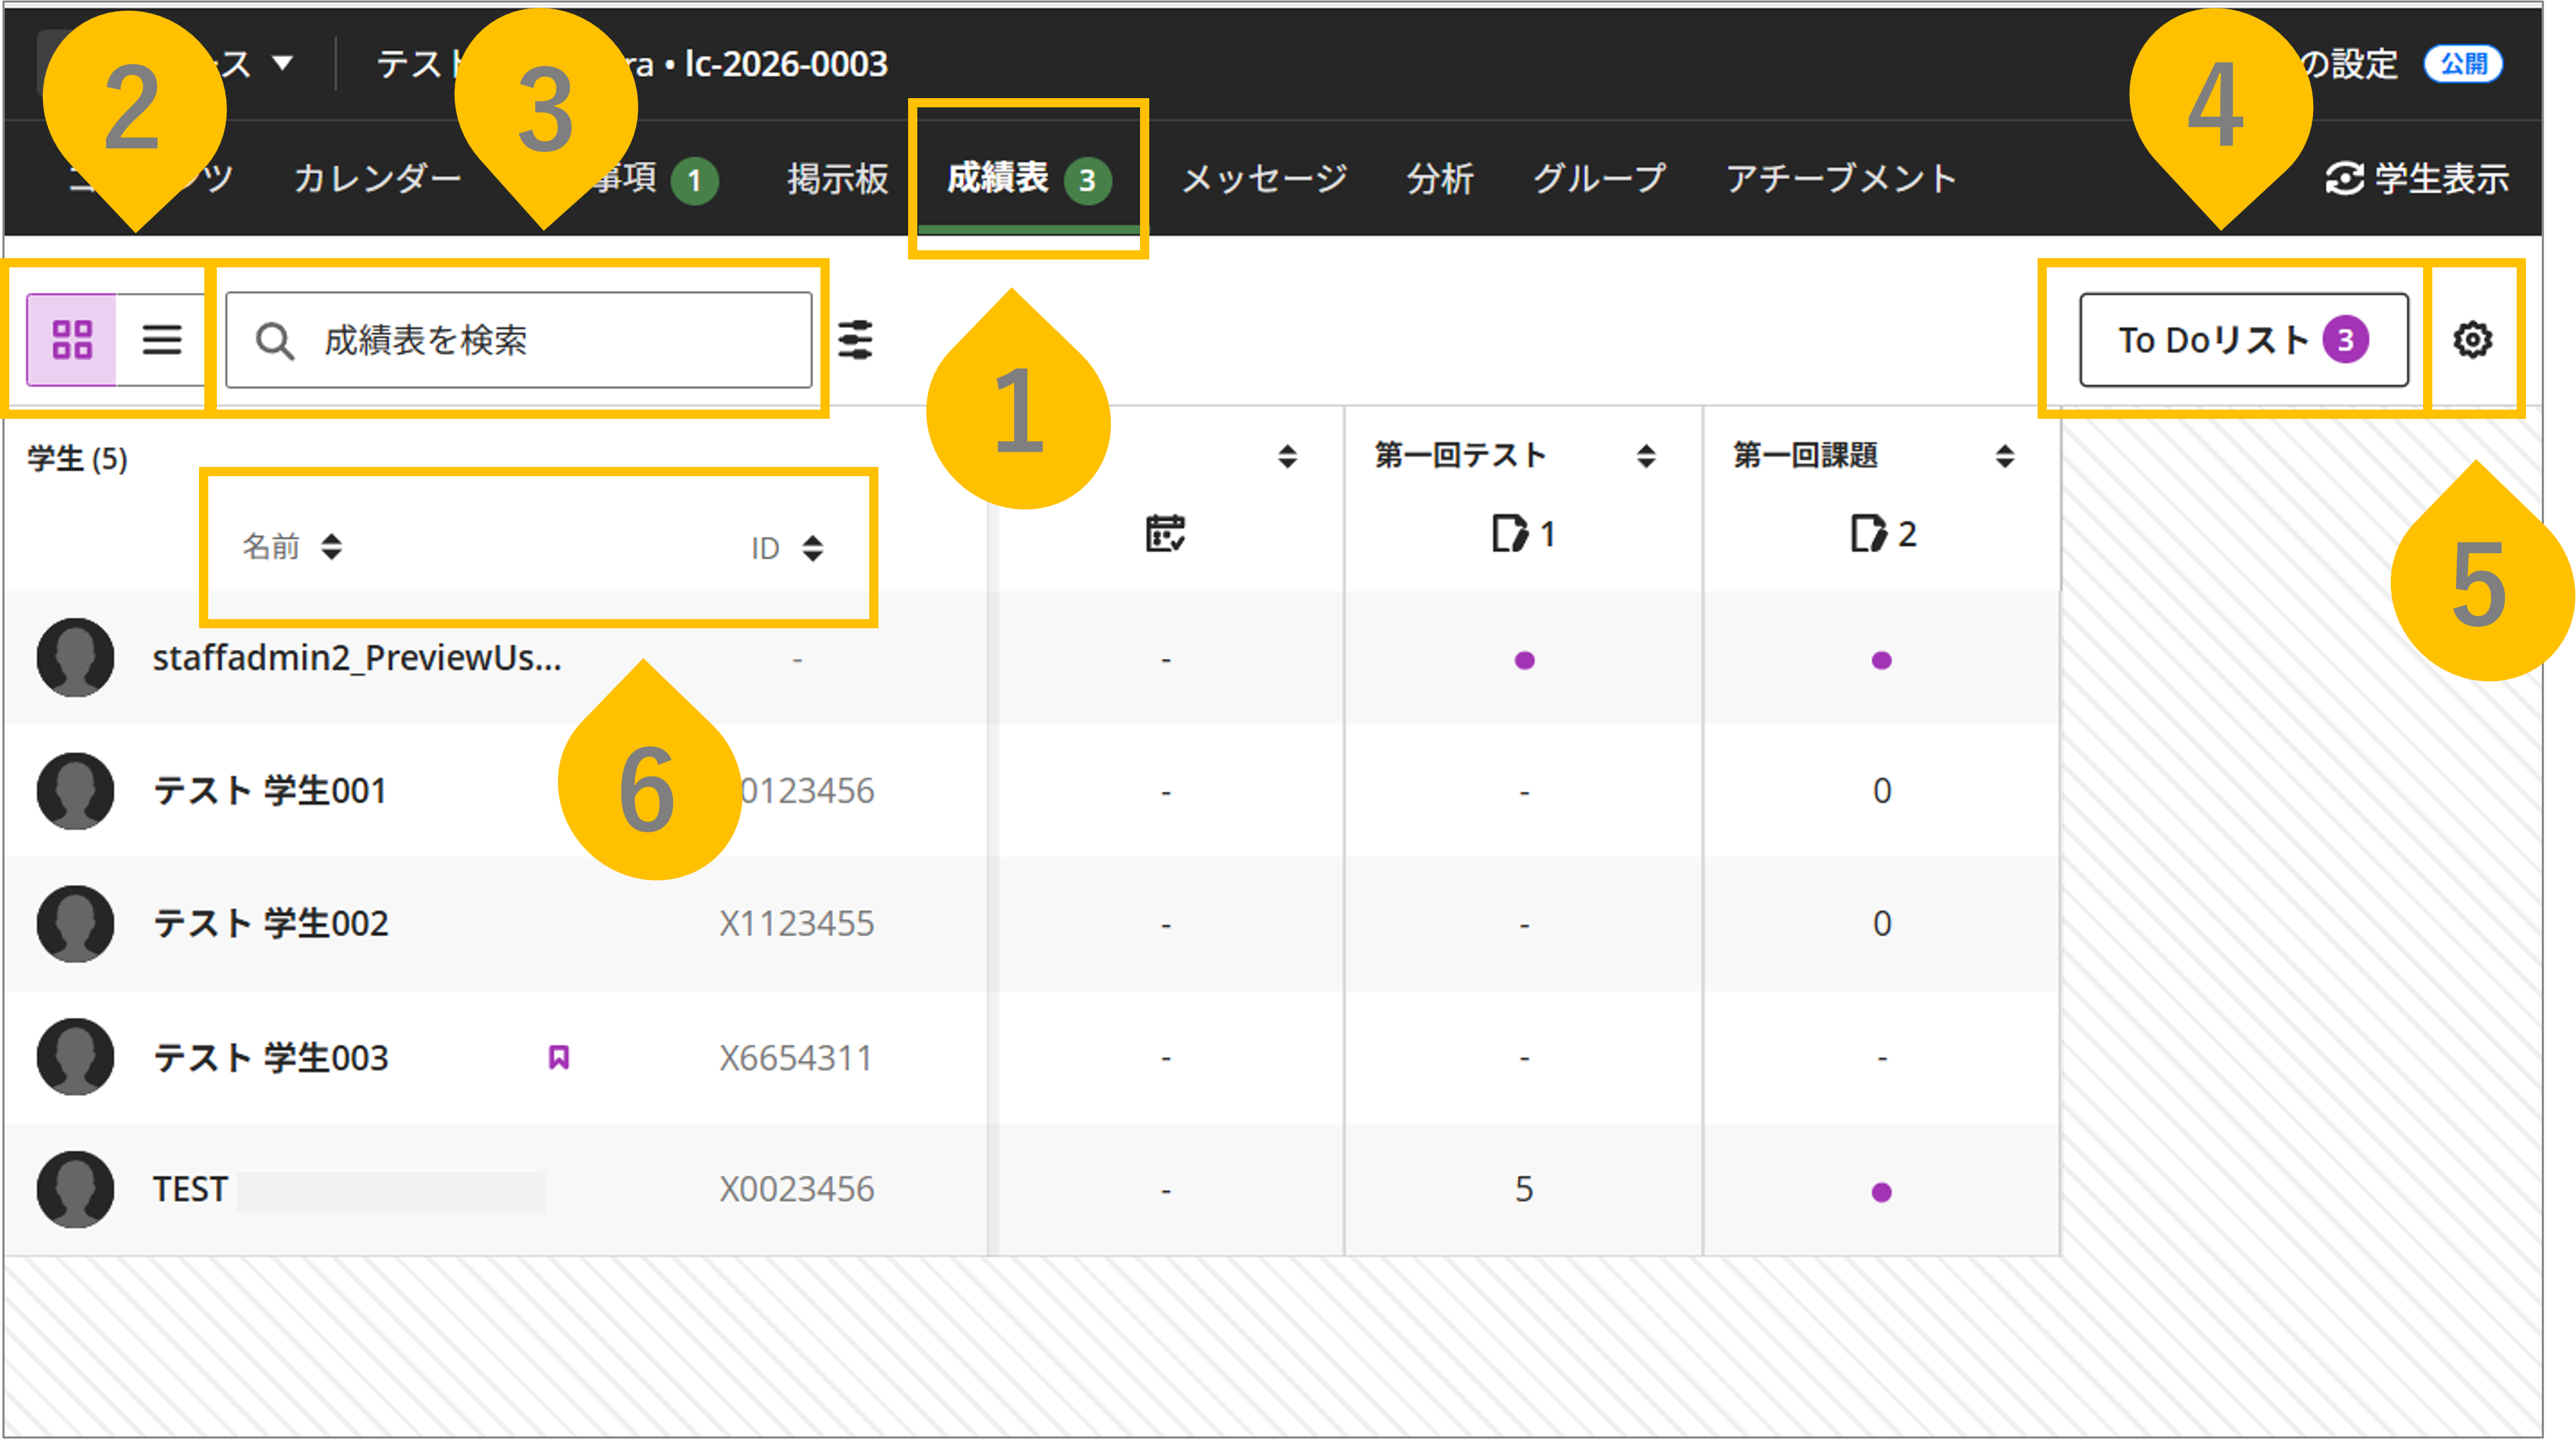Open the filter options icon
2576x1439 pixels.
(855, 340)
